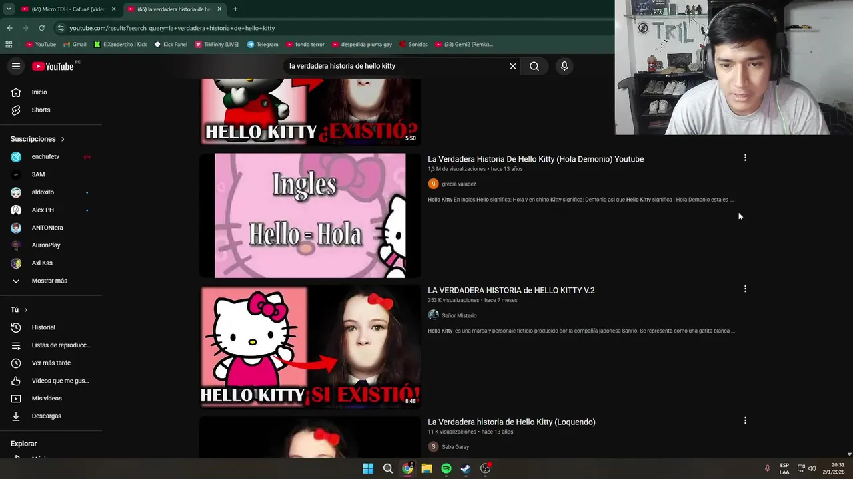
Task: Play the ¡SI EXISTIÓ! thumbnail video
Action: coord(310,347)
